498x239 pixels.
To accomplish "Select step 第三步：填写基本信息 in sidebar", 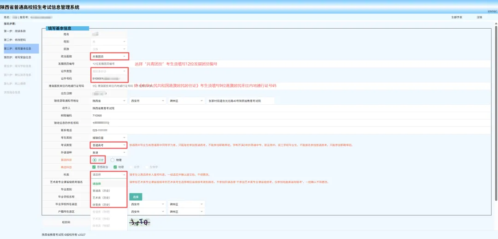I will [x=21, y=48].
